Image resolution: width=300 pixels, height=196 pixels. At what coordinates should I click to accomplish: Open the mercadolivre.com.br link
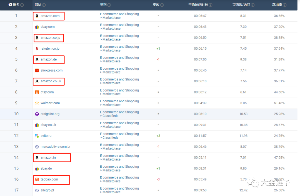click(56, 147)
